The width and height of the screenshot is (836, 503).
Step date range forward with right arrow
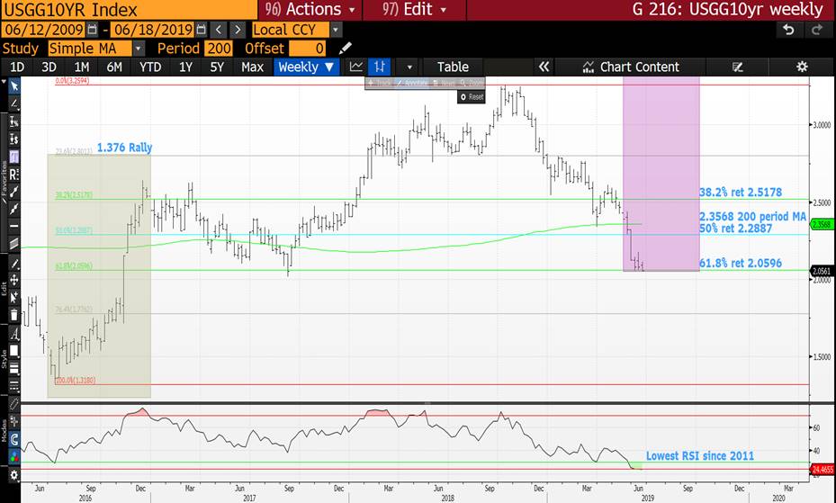pos(238,30)
